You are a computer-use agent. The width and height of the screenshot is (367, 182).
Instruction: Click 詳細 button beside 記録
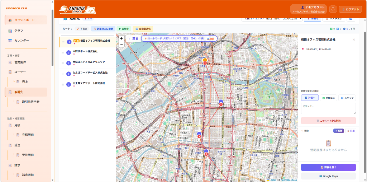(x=351, y=131)
